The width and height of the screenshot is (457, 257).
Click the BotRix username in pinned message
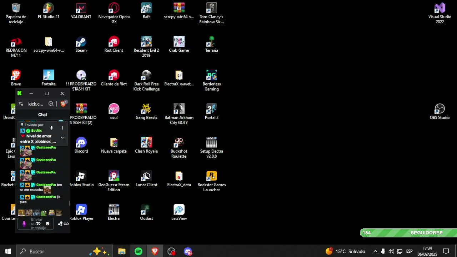click(x=36, y=131)
